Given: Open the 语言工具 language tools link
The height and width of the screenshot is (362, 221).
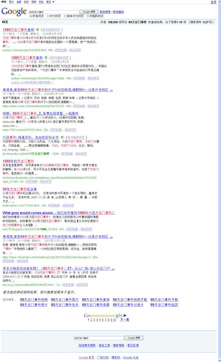Looking at the screenshot, I should pos(104,345).
